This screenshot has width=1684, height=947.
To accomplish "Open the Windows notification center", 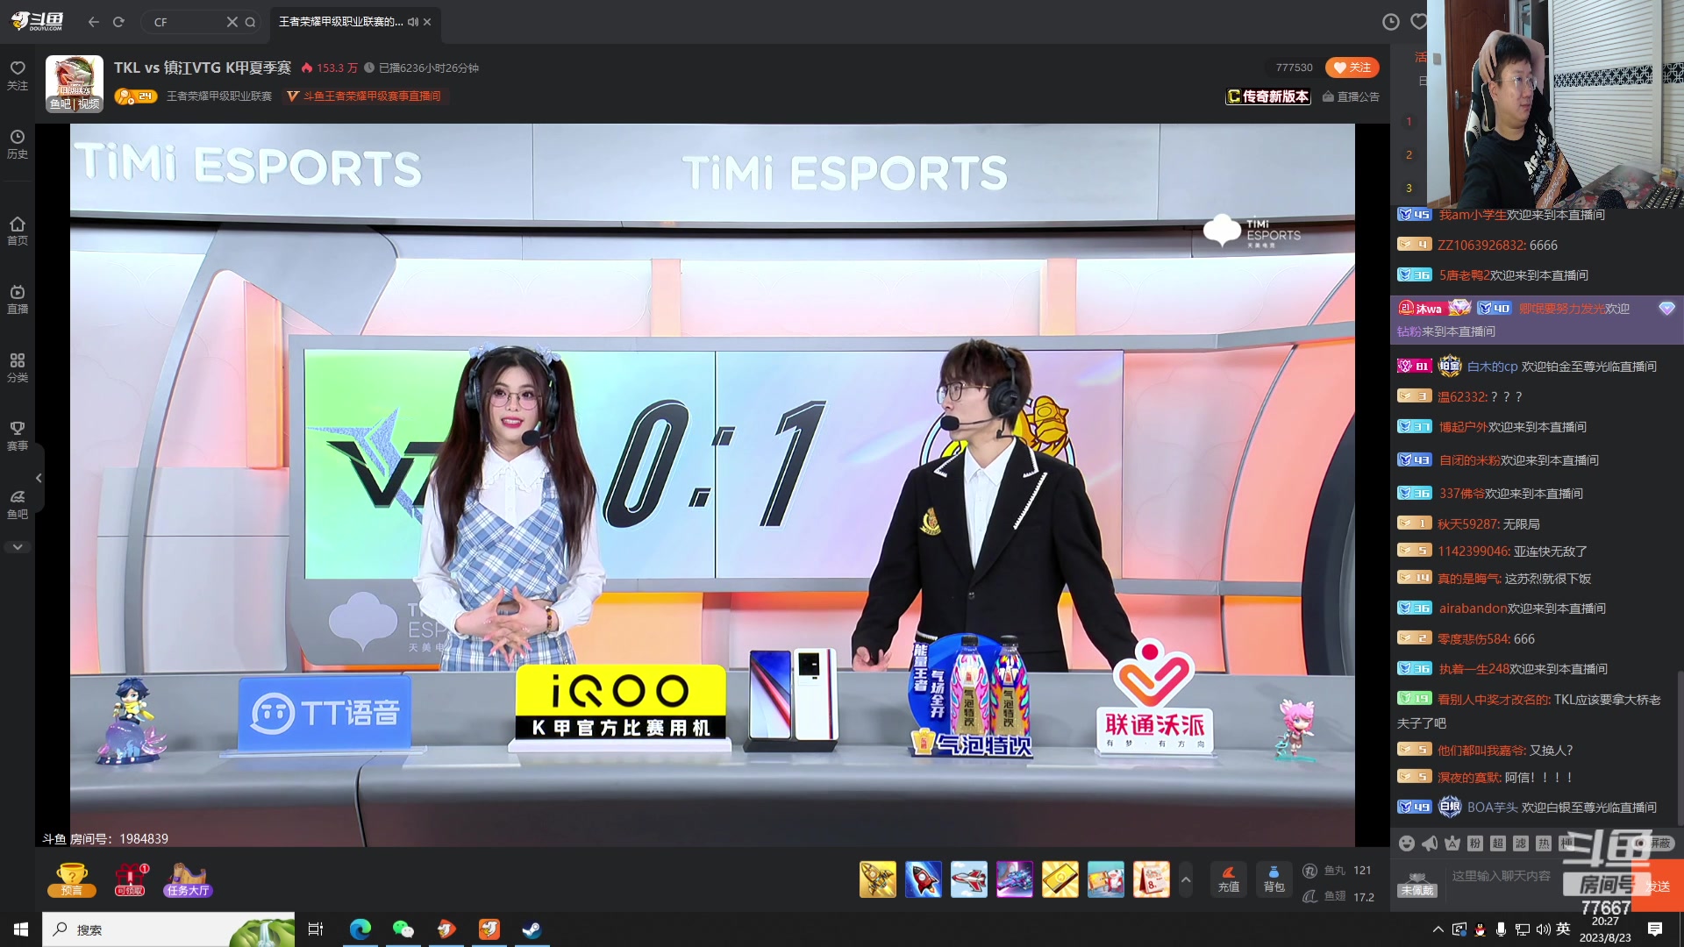I will pos(1655,929).
